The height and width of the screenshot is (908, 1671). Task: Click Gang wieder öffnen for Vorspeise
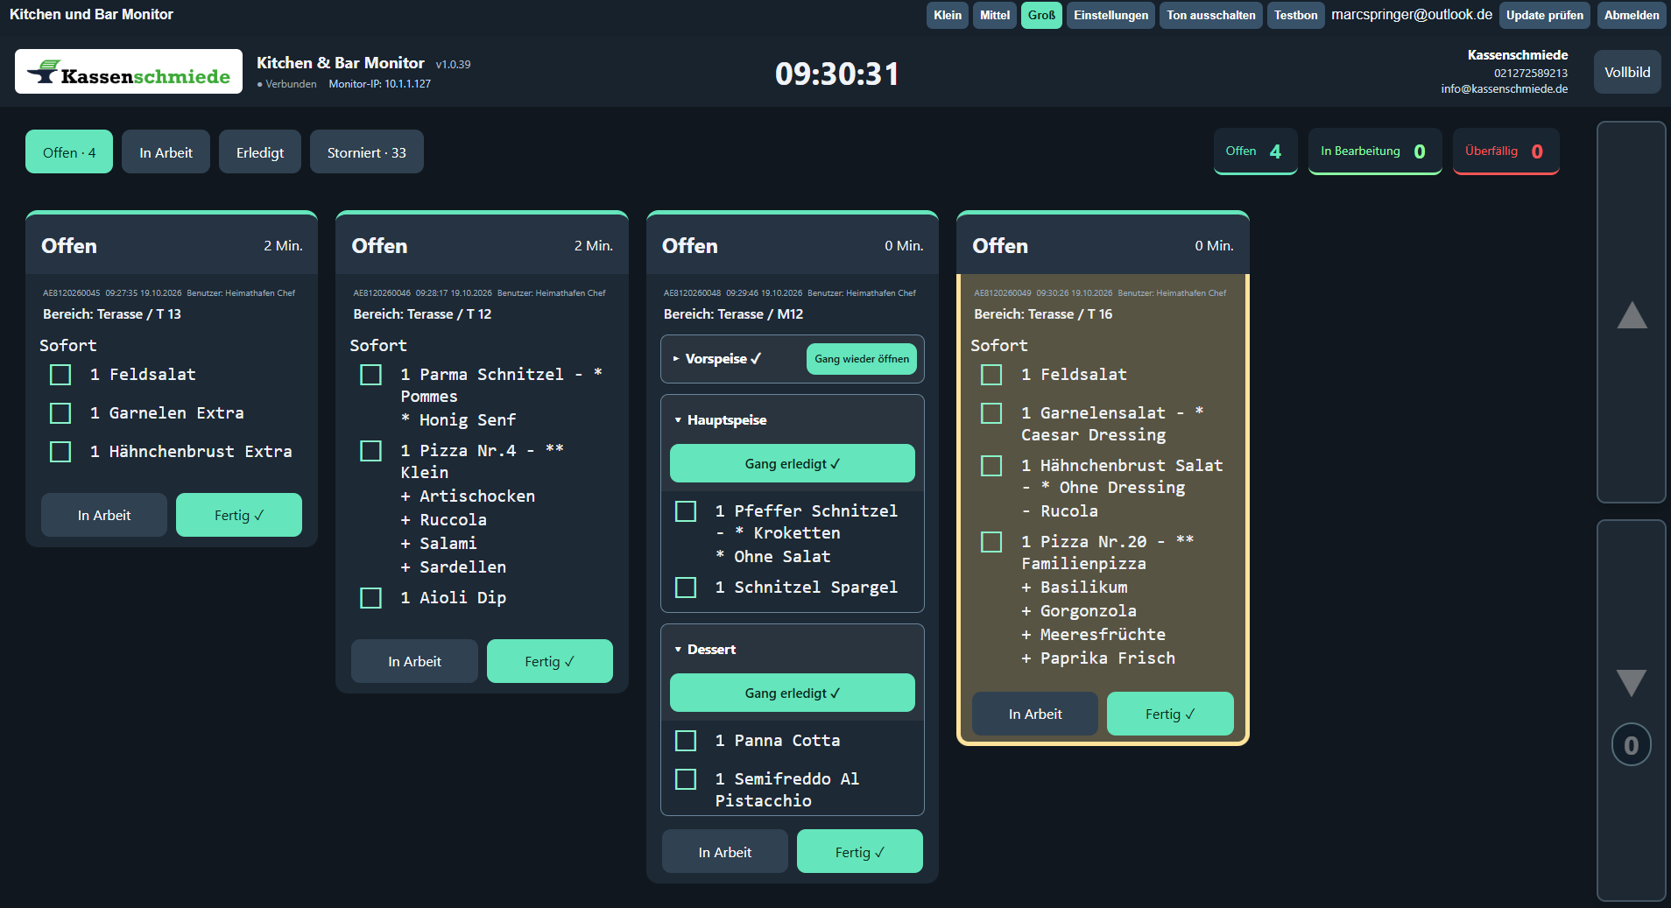click(862, 359)
